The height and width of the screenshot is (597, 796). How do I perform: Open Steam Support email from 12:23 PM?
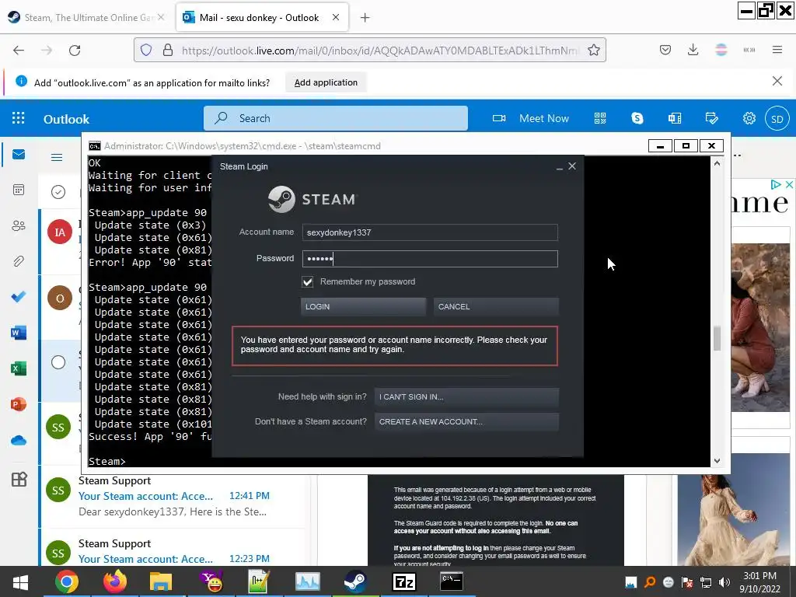[173, 551]
